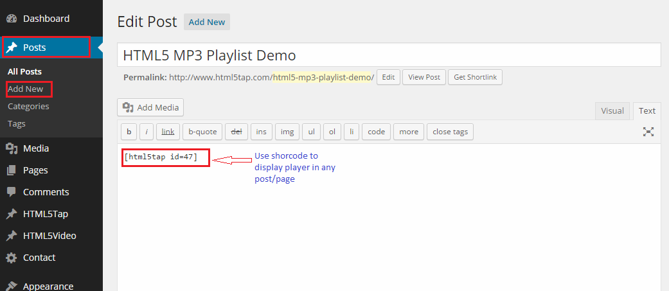Switch to the Text editor tab
669x291 pixels.
[647, 111]
